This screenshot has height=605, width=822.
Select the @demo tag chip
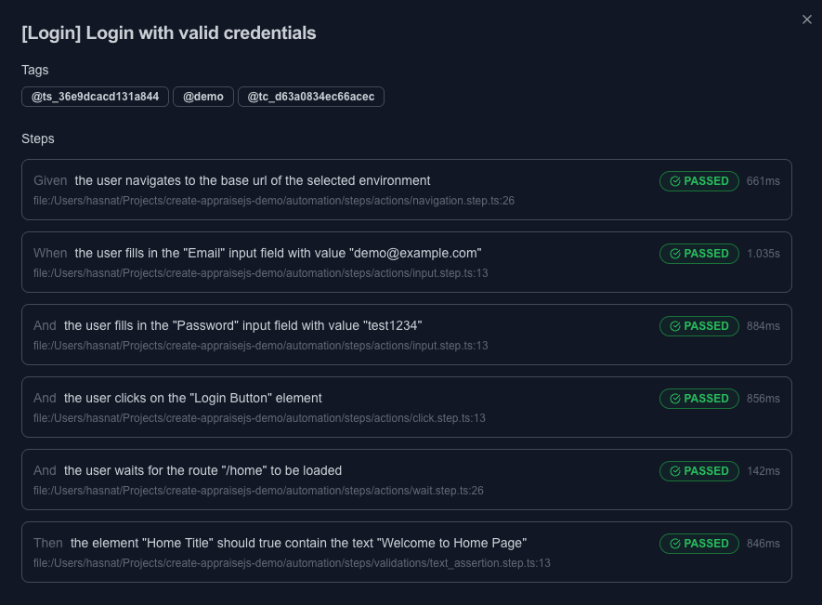coord(203,96)
